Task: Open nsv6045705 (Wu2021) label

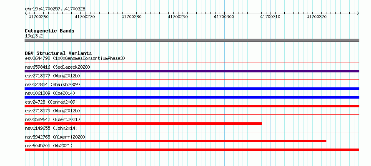Action: pos(49,146)
